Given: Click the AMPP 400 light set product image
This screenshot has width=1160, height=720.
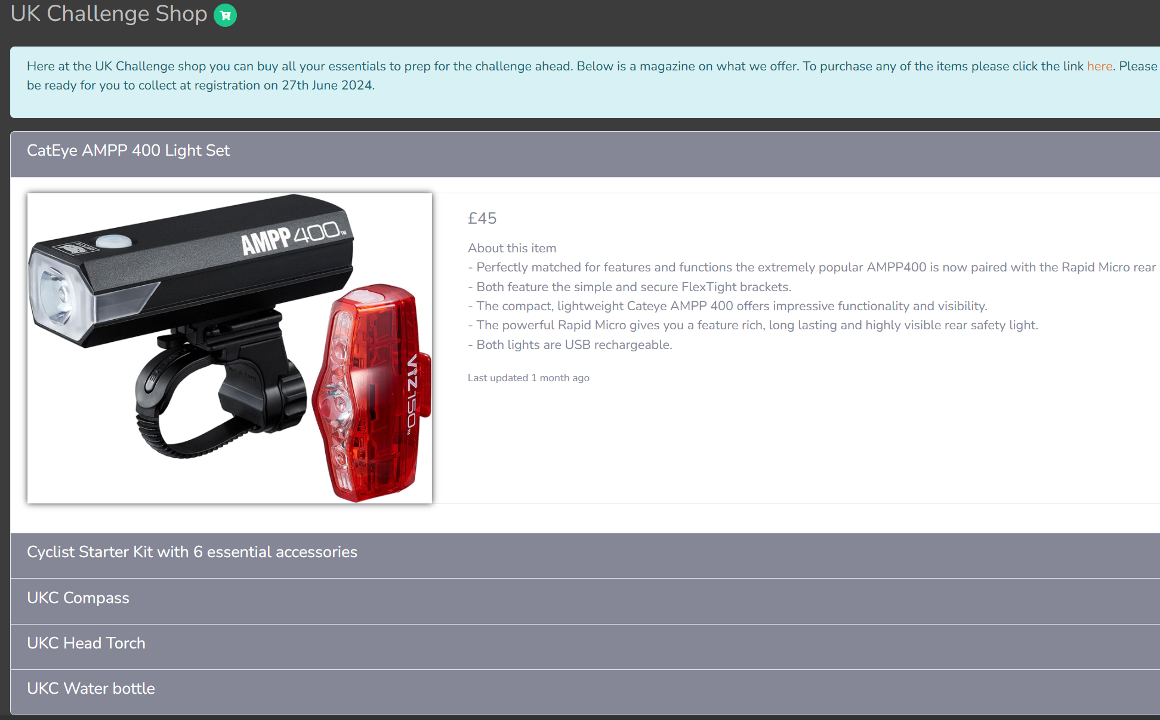Looking at the screenshot, I should 230,348.
